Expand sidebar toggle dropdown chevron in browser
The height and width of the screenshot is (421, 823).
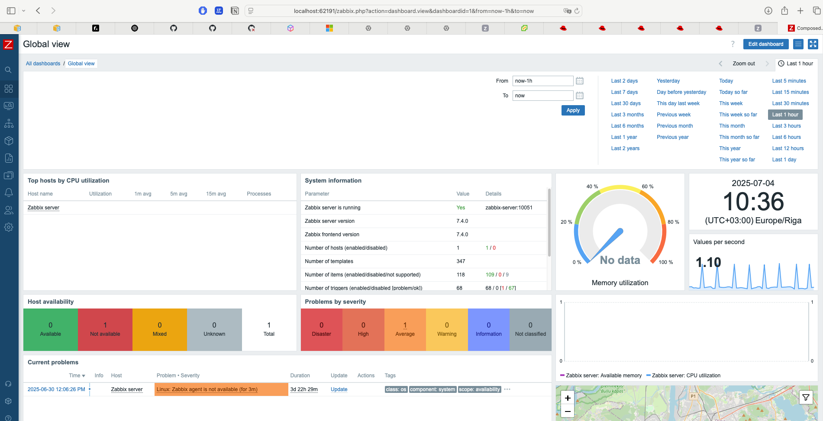[x=23, y=11]
